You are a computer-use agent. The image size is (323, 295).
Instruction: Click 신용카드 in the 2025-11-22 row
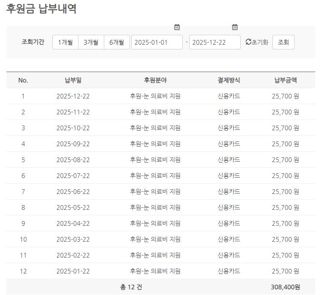pos(229,112)
